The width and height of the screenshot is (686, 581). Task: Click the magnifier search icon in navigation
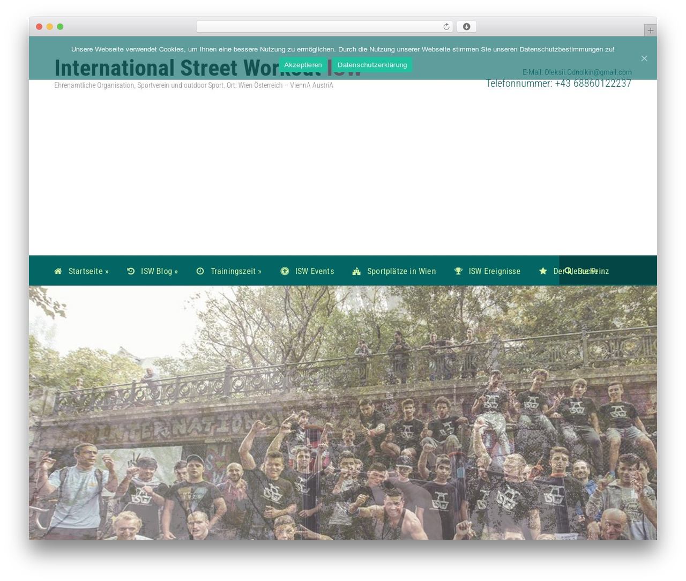(x=568, y=271)
